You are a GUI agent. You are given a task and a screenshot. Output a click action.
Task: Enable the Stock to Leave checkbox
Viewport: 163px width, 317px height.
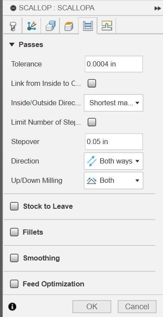[x=14, y=206]
